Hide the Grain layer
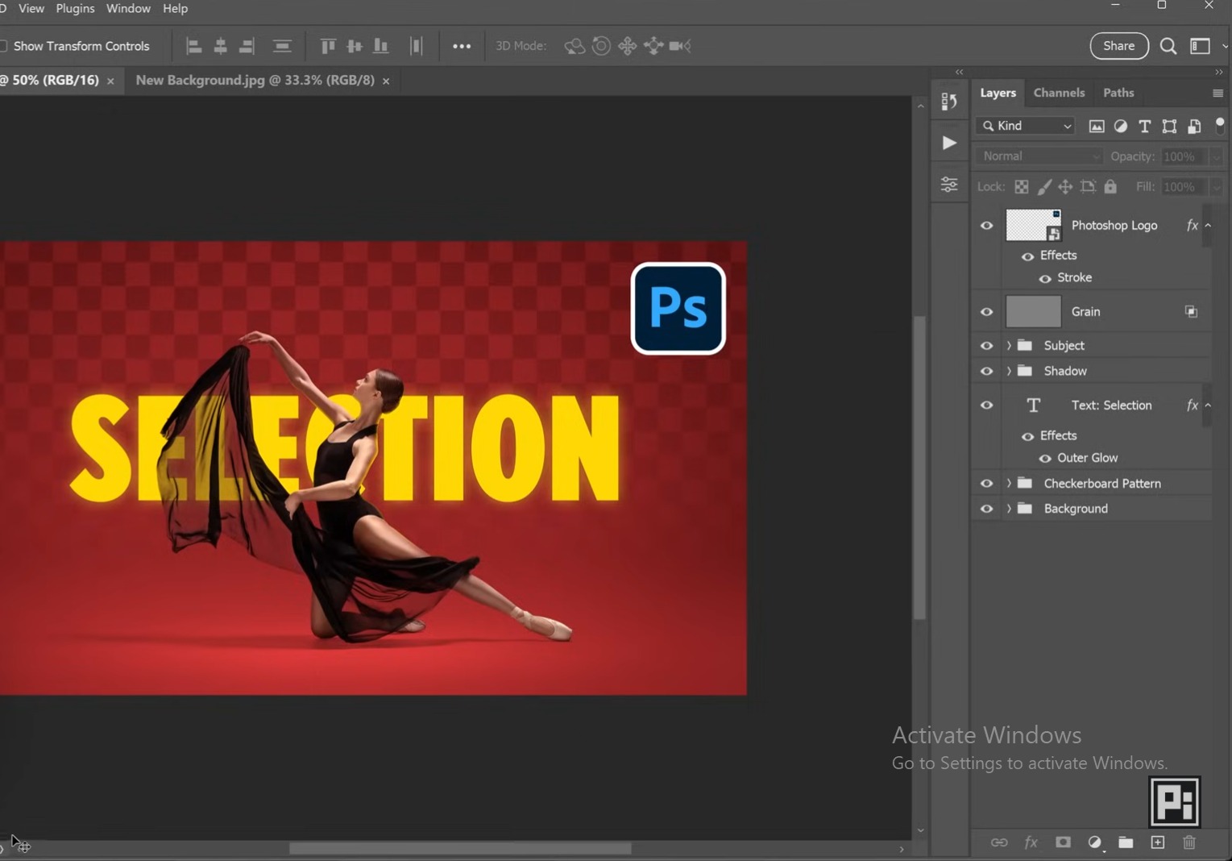 pyautogui.click(x=986, y=312)
